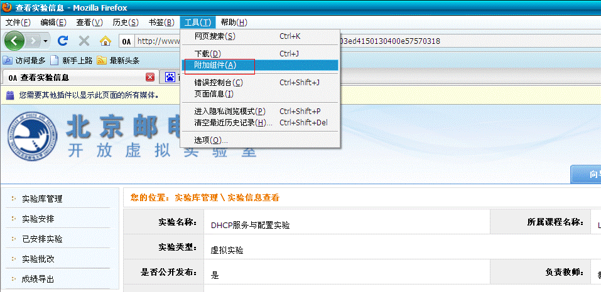Select 清空最近历史记录(H)... menu entry
This screenshot has width=601, height=292.
point(230,123)
